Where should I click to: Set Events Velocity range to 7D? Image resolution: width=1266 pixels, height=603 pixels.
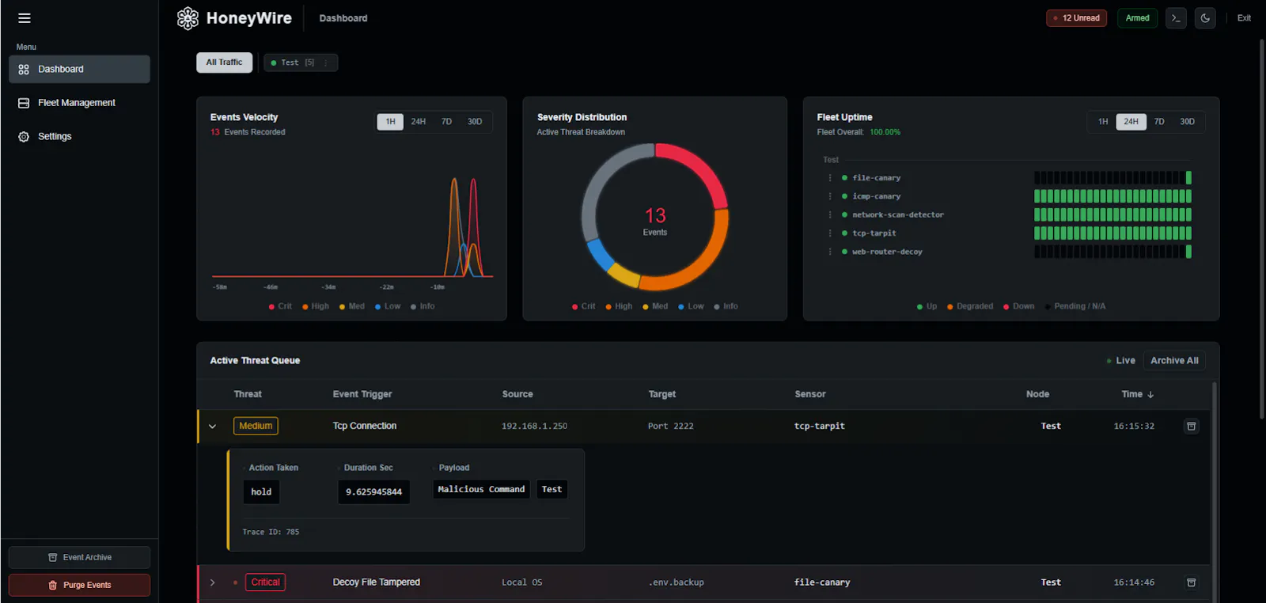pyautogui.click(x=446, y=122)
